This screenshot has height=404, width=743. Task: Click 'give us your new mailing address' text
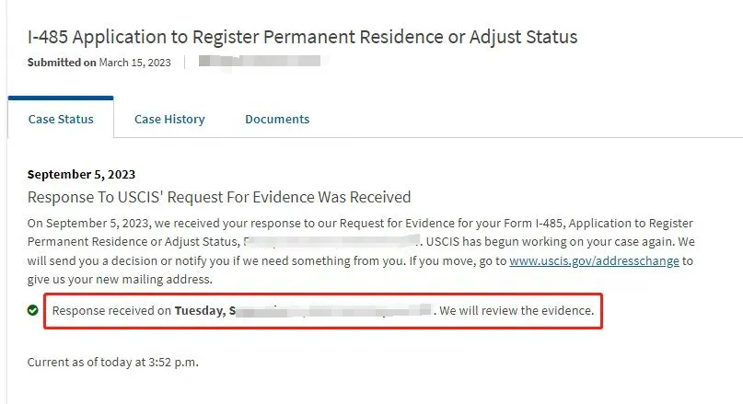120,280
